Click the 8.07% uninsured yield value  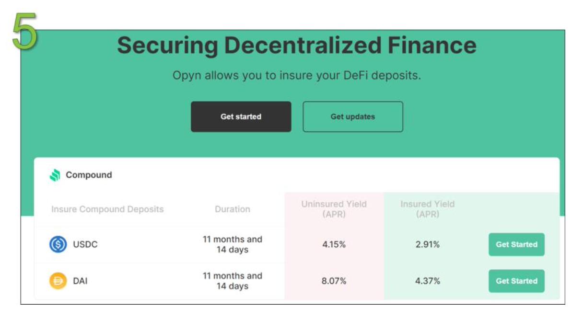coord(334,281)
